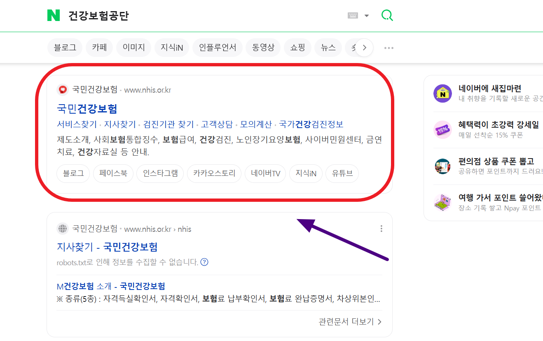Screen dimensions: 543x341
Task: Show more tabs with right chevron
Action: (364, 48)
